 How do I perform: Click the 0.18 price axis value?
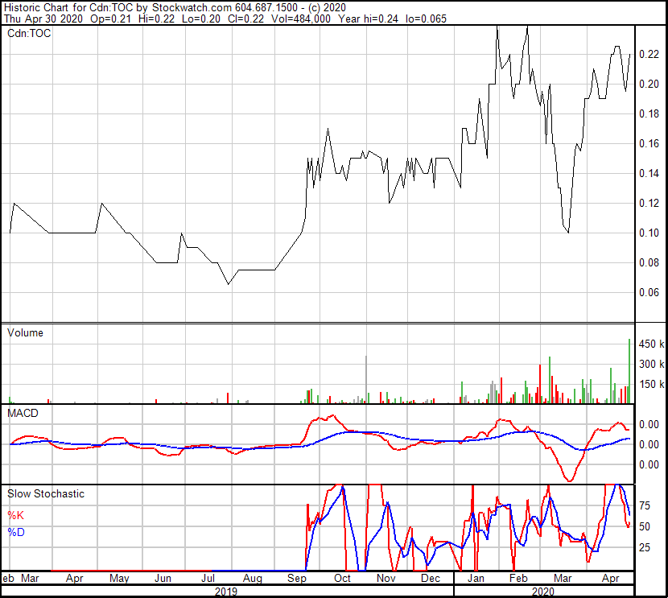pyautogui.click(x=649, y=113)
